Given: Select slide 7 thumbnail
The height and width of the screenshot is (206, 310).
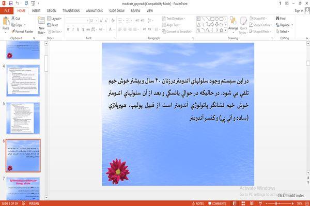Looking at the screenshot, I should tap(23, 188).
